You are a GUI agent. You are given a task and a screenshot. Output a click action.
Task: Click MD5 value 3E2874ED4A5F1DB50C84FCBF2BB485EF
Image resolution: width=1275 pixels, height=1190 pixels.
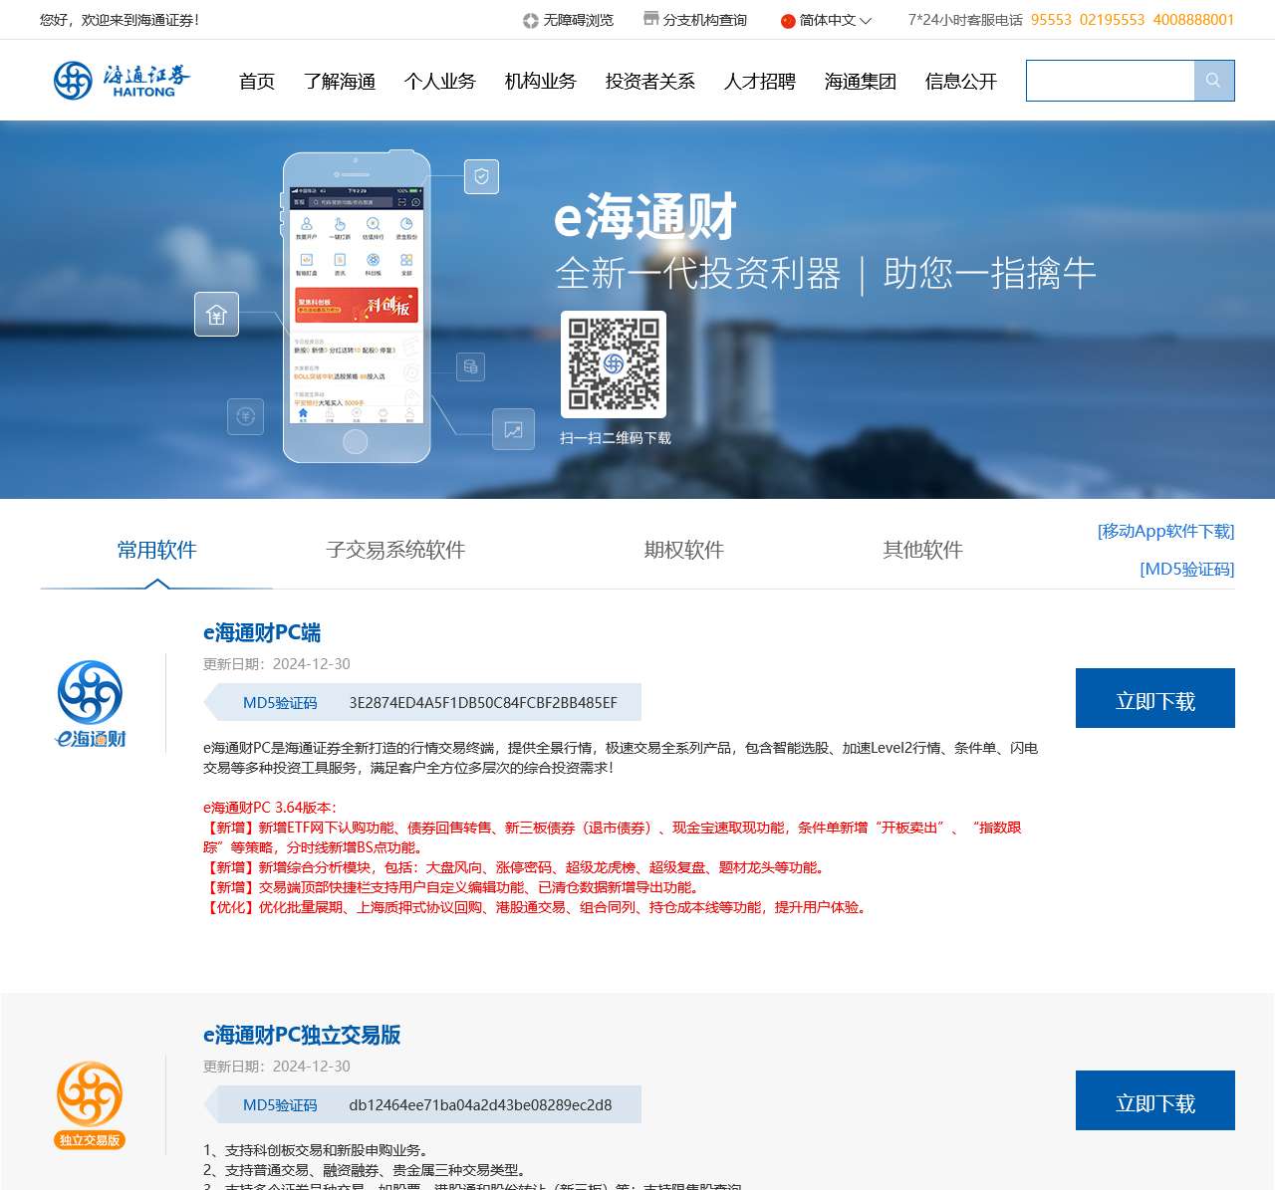483,703
